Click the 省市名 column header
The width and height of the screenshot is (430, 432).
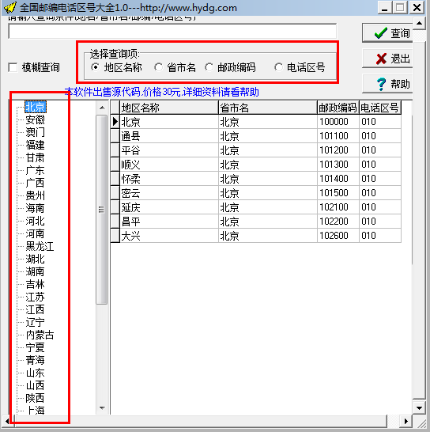pyautogui.click(x=268, y=108)
